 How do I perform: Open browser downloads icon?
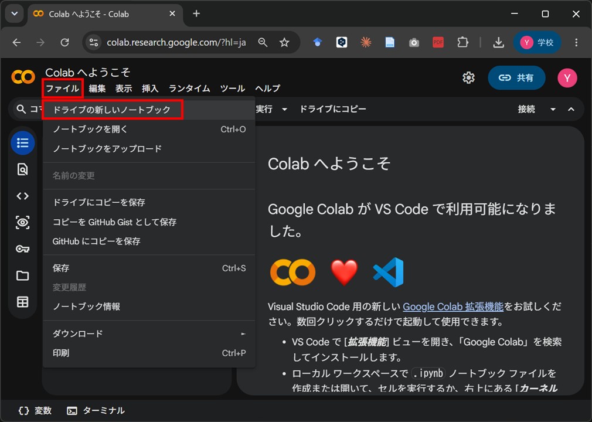pyautogui.click(x=498, y=42)
